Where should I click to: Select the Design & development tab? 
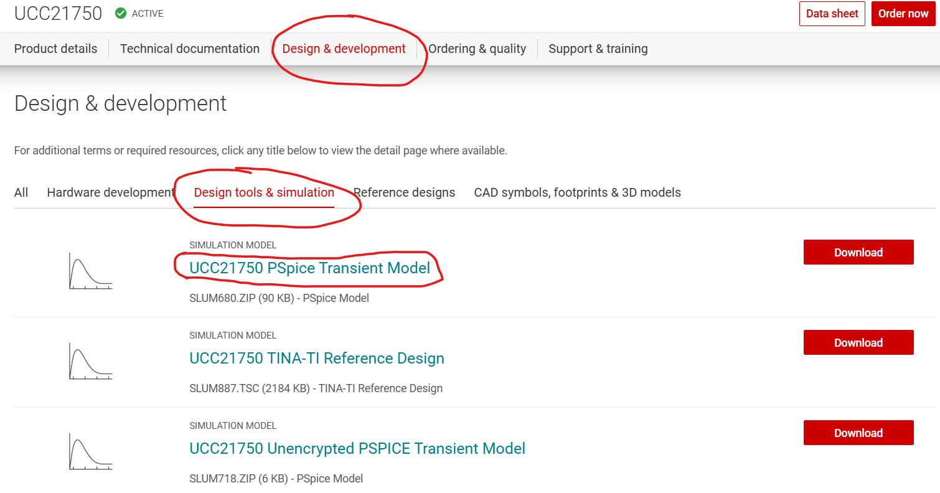point(344,49)
